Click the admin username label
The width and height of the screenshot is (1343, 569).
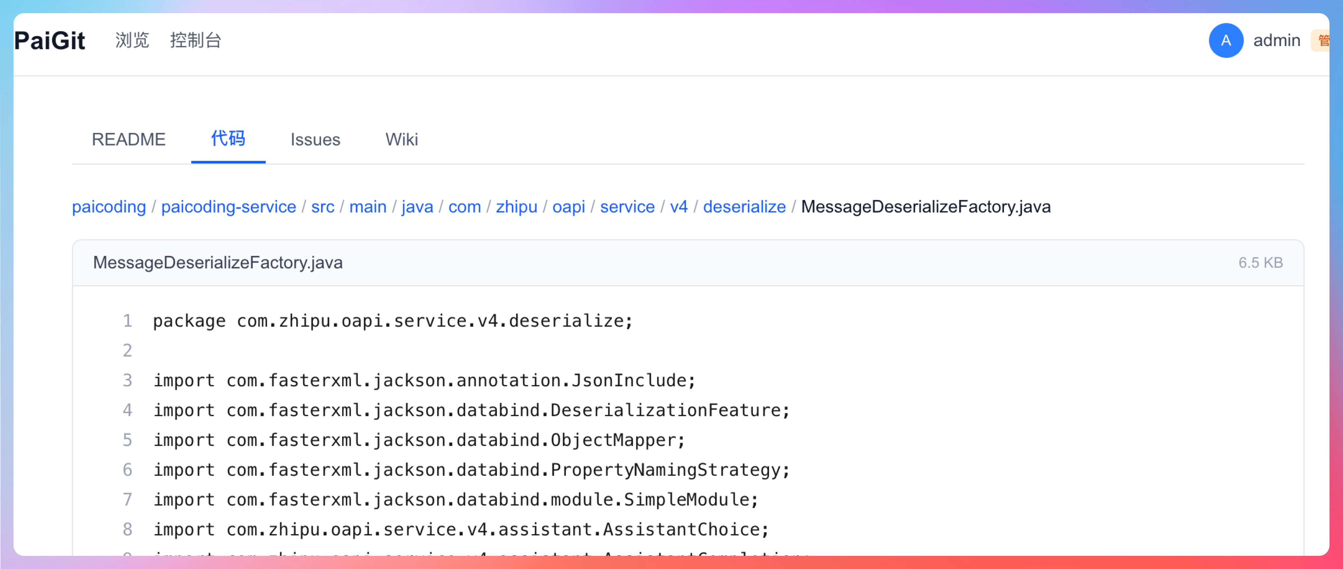coord(1276,41)
